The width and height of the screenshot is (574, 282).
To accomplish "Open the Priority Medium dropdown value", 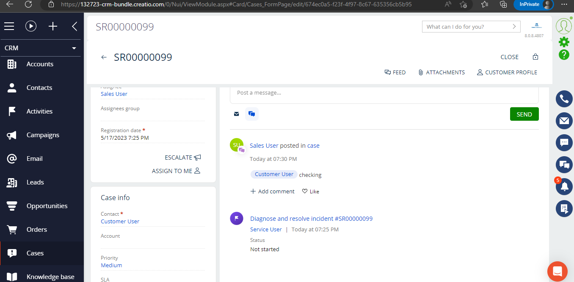I will point(111,266).
